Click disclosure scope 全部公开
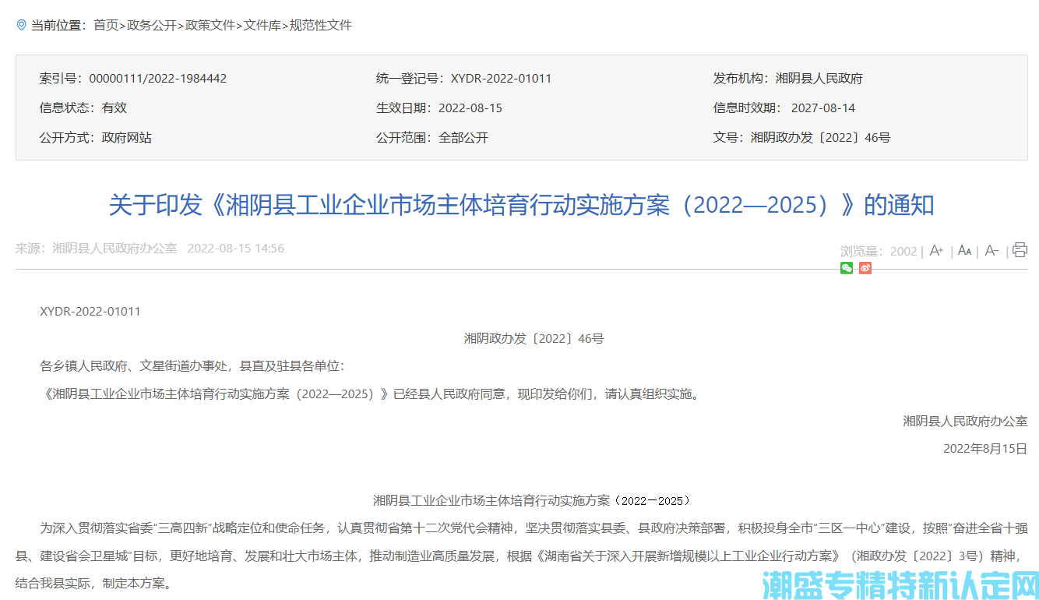The height and width of the screenshot is (600, 1039). tap(463, 138)
